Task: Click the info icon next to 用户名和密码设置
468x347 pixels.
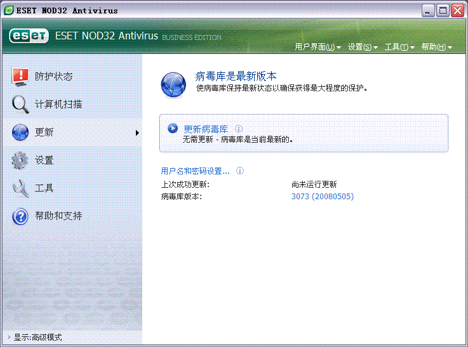Action: [x=240, y=171]
